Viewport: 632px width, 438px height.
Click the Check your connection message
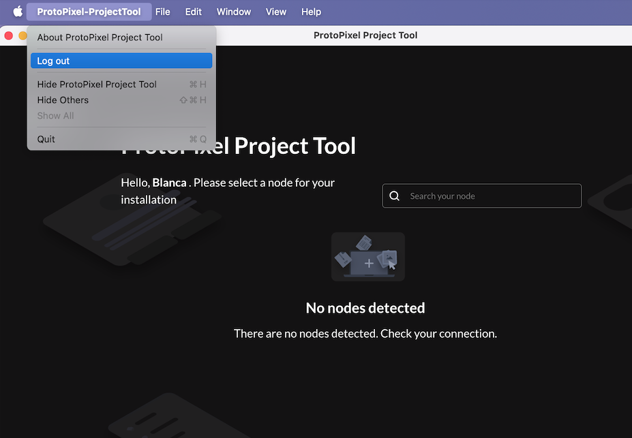(x=365, y=334)
